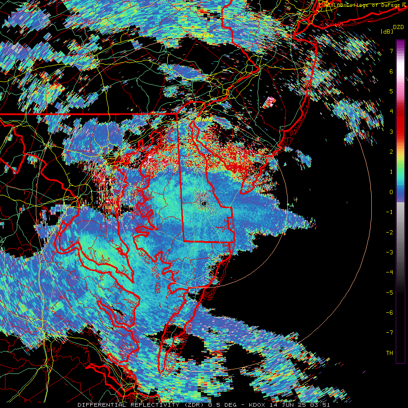Viewport: 408px width, 408px height.
Task: Click the ZDR color scale bar
Action: tap(400, 201)
